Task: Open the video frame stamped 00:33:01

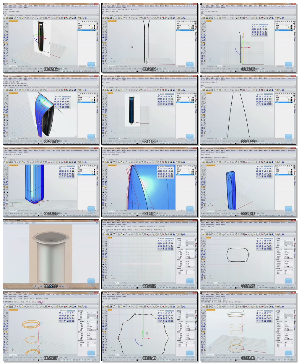Action: tap(248, 326)
